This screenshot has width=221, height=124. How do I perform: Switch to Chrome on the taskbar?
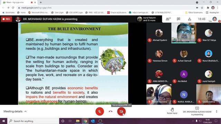(85, 121)
